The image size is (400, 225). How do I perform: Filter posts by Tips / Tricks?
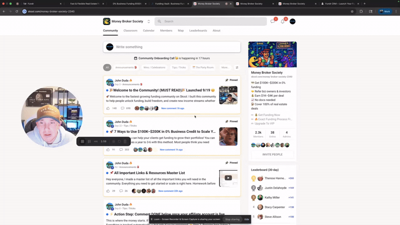[179, 68]
